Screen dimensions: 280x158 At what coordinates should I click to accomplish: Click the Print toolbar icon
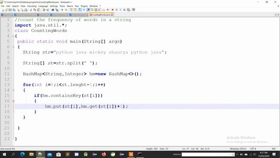pyautogui.click(x=26, y=10)
